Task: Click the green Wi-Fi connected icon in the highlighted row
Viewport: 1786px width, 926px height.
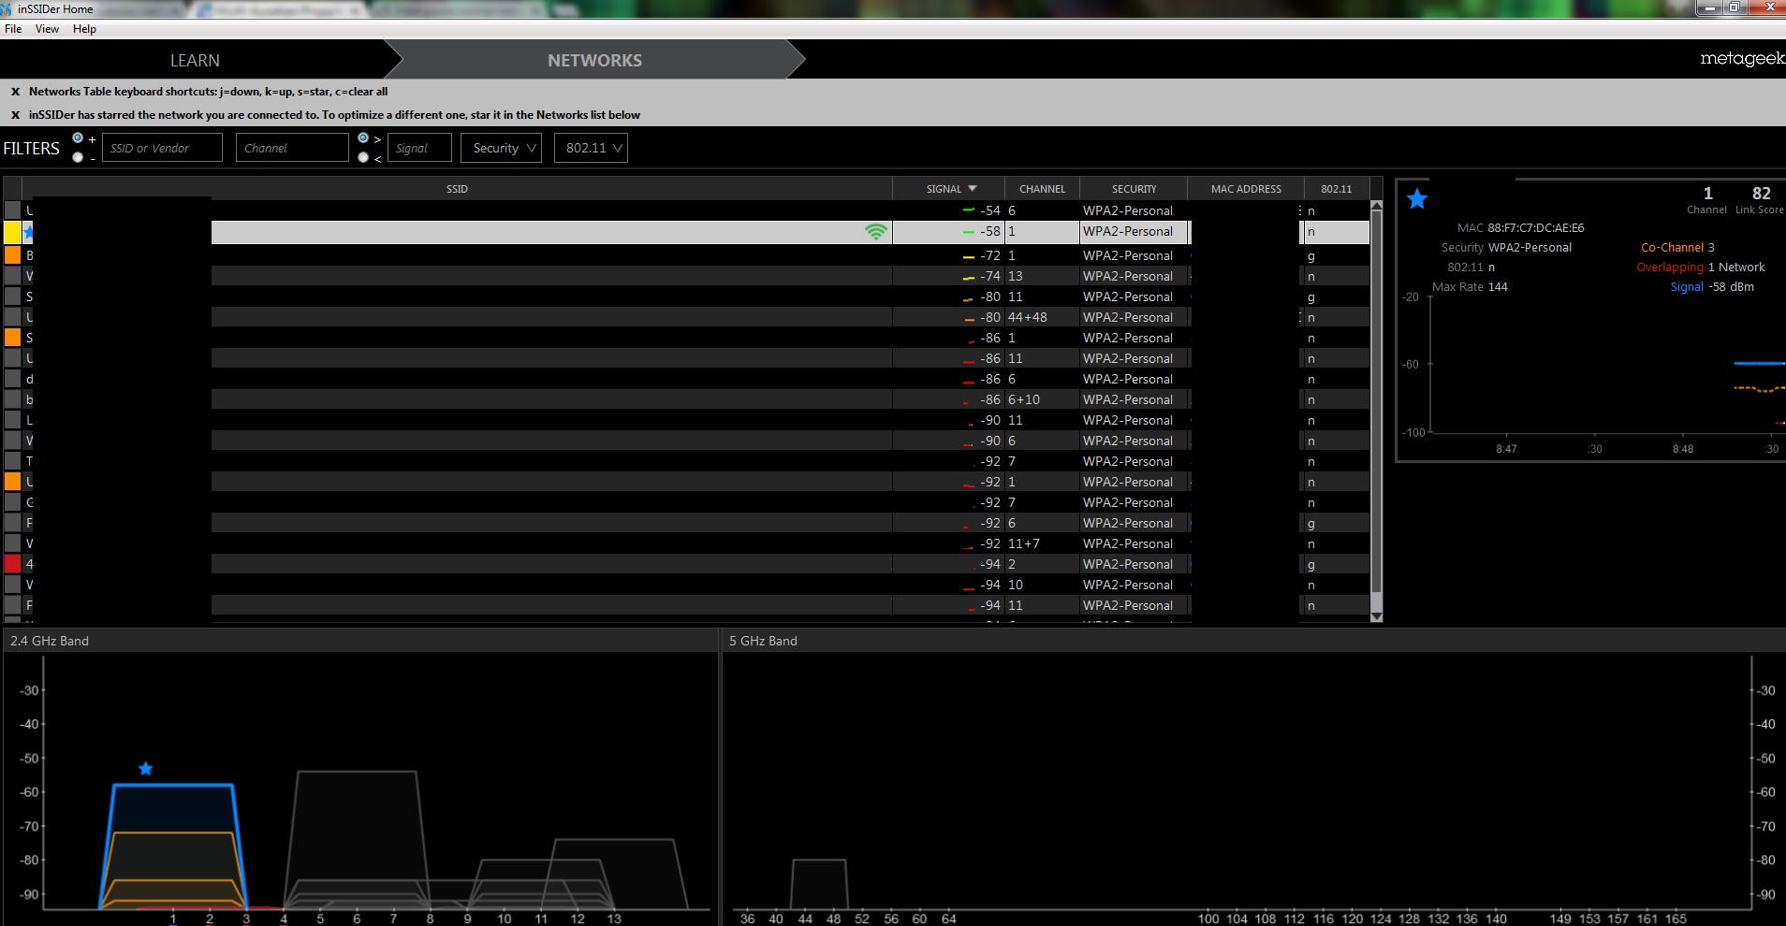Action: pyautogui.click(x=875, y=231)
